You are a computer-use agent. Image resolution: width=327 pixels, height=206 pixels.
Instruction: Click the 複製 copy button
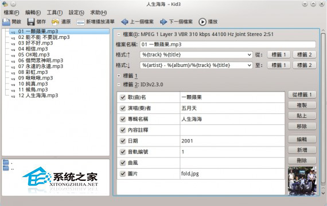coord(302,105)
